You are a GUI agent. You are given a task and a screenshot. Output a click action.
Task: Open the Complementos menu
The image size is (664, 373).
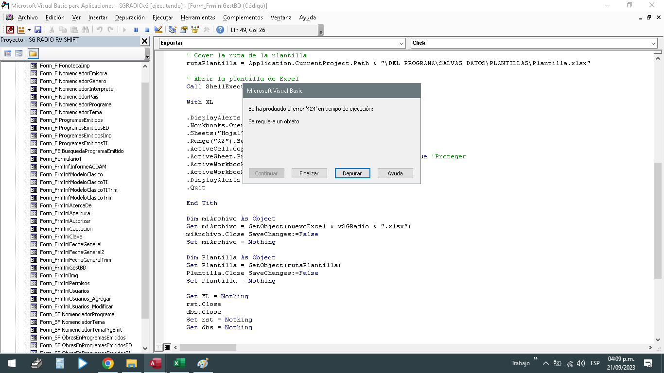tap(243, 17)
